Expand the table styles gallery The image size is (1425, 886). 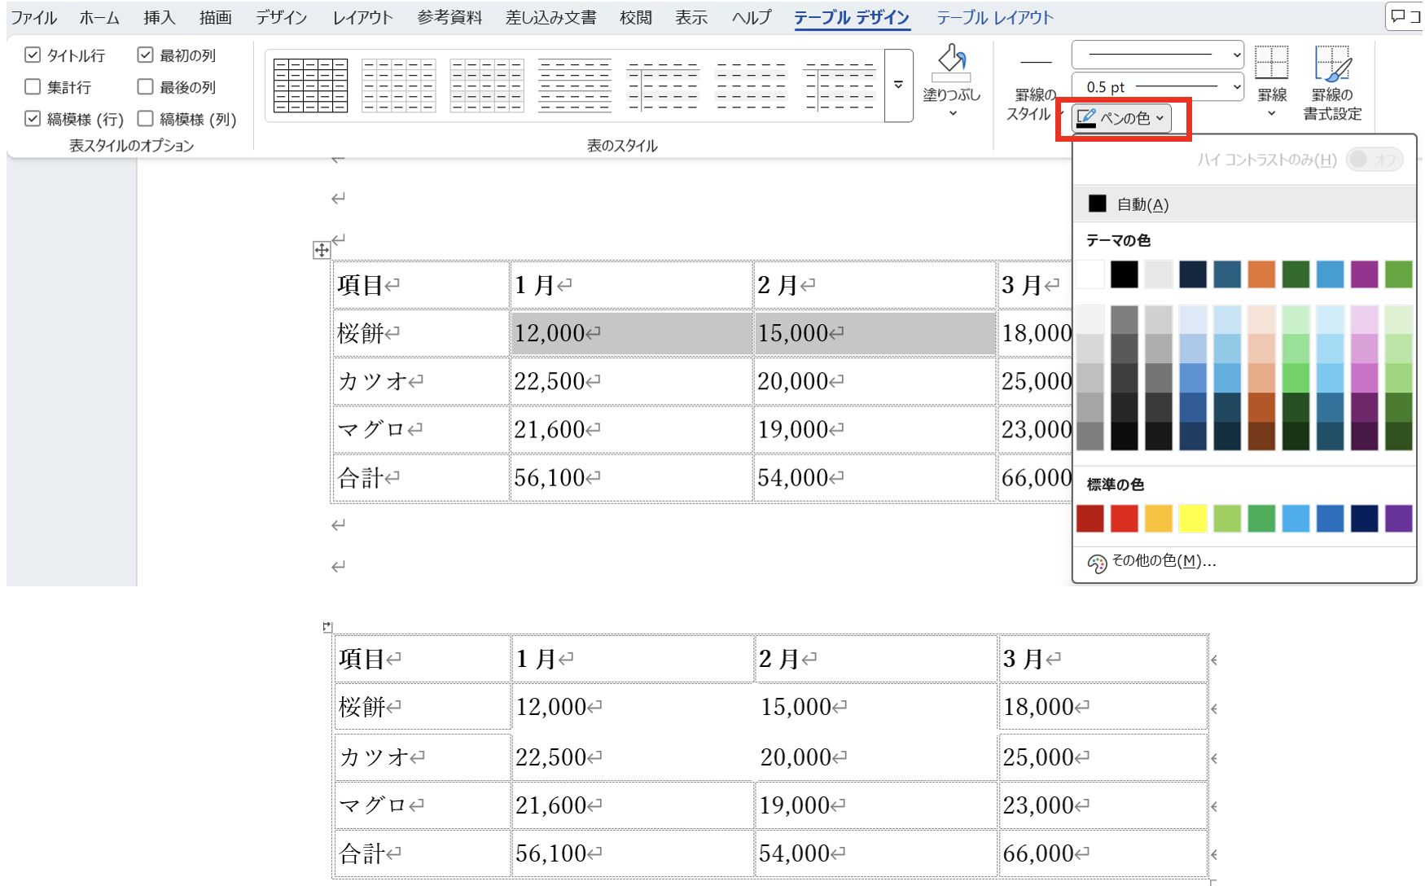[898, 86]
